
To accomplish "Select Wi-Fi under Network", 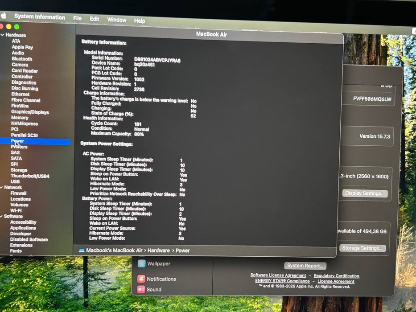I will (x=16, y=211).
